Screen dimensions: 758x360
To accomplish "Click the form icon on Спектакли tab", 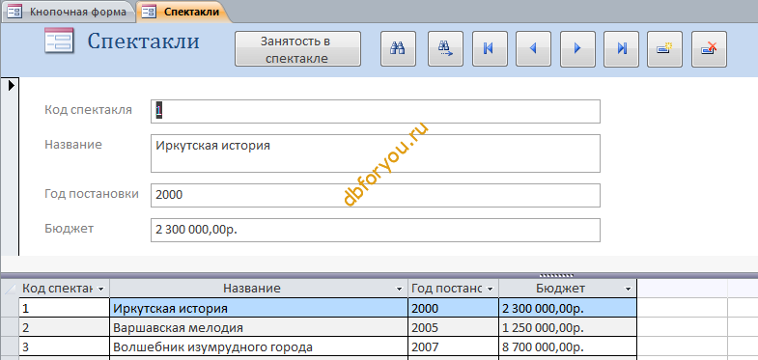I will [150, 12].
